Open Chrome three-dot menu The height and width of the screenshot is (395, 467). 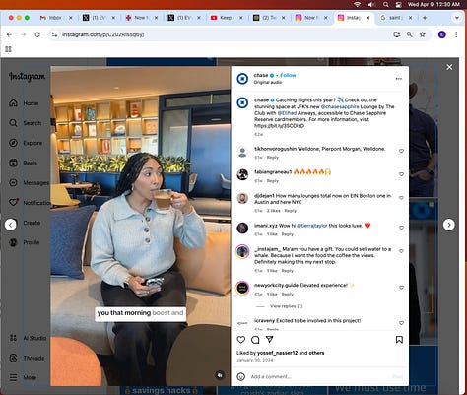456,34
